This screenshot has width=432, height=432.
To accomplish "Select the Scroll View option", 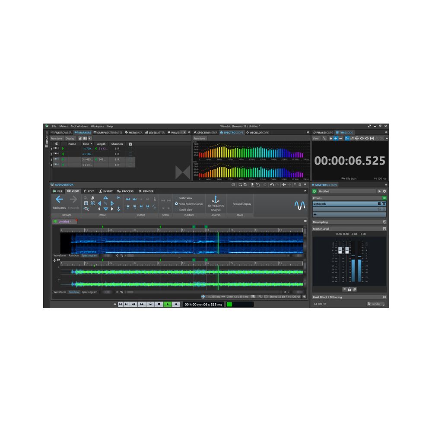I will 185,210.
